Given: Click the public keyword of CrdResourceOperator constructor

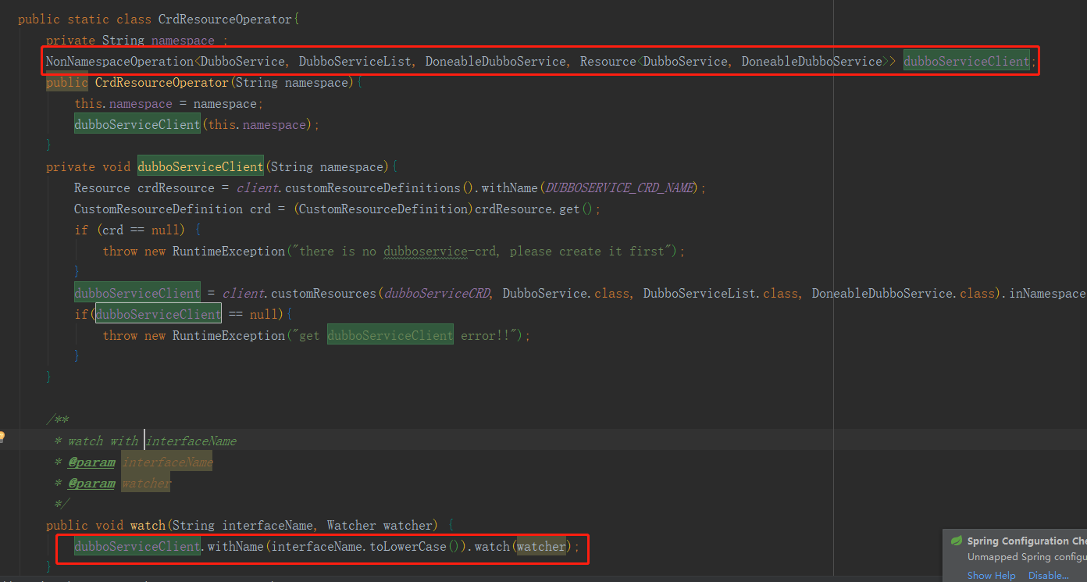Looking at the screenshot, I should click(67, 82).
